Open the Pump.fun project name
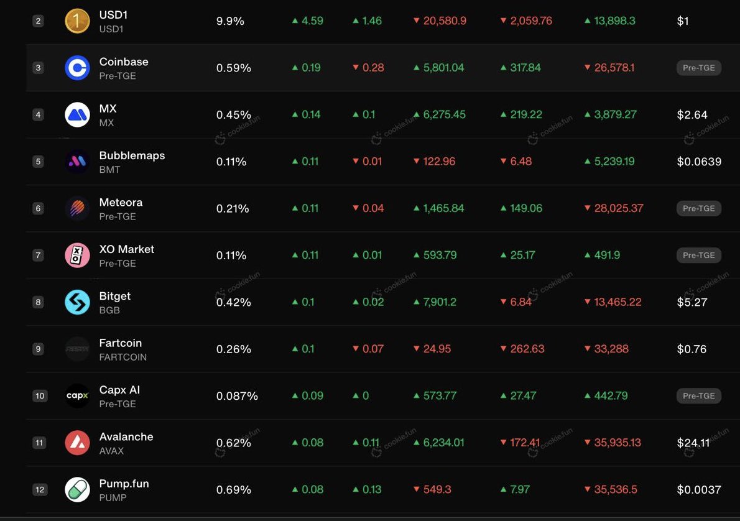The image size is (740, 521). tap(124, 484)
